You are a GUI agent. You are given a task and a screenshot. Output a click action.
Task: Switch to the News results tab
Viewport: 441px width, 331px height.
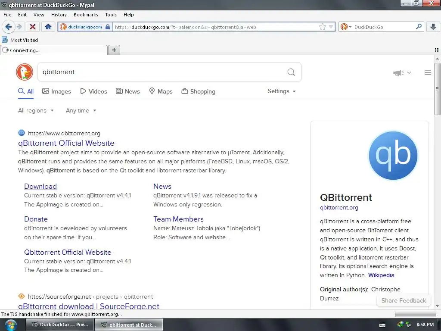[127, 91]
